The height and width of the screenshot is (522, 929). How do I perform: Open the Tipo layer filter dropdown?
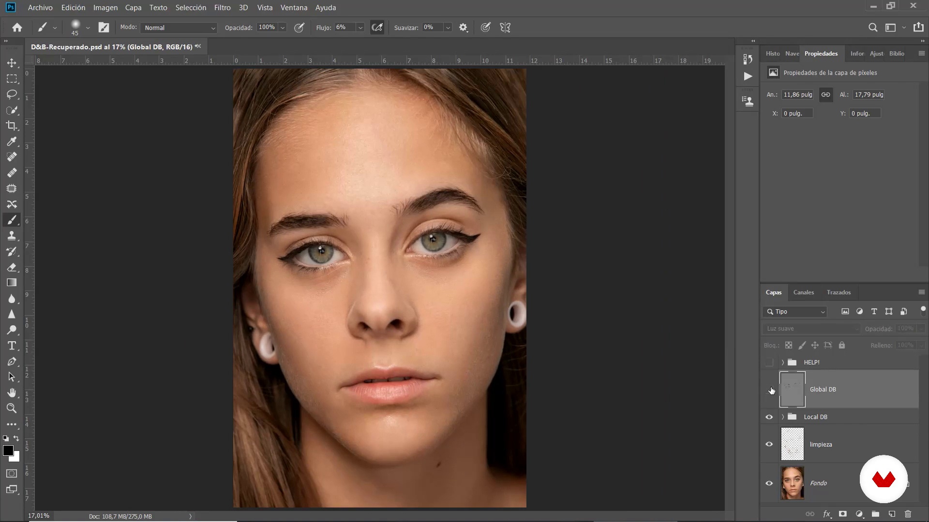coord(795,312)
